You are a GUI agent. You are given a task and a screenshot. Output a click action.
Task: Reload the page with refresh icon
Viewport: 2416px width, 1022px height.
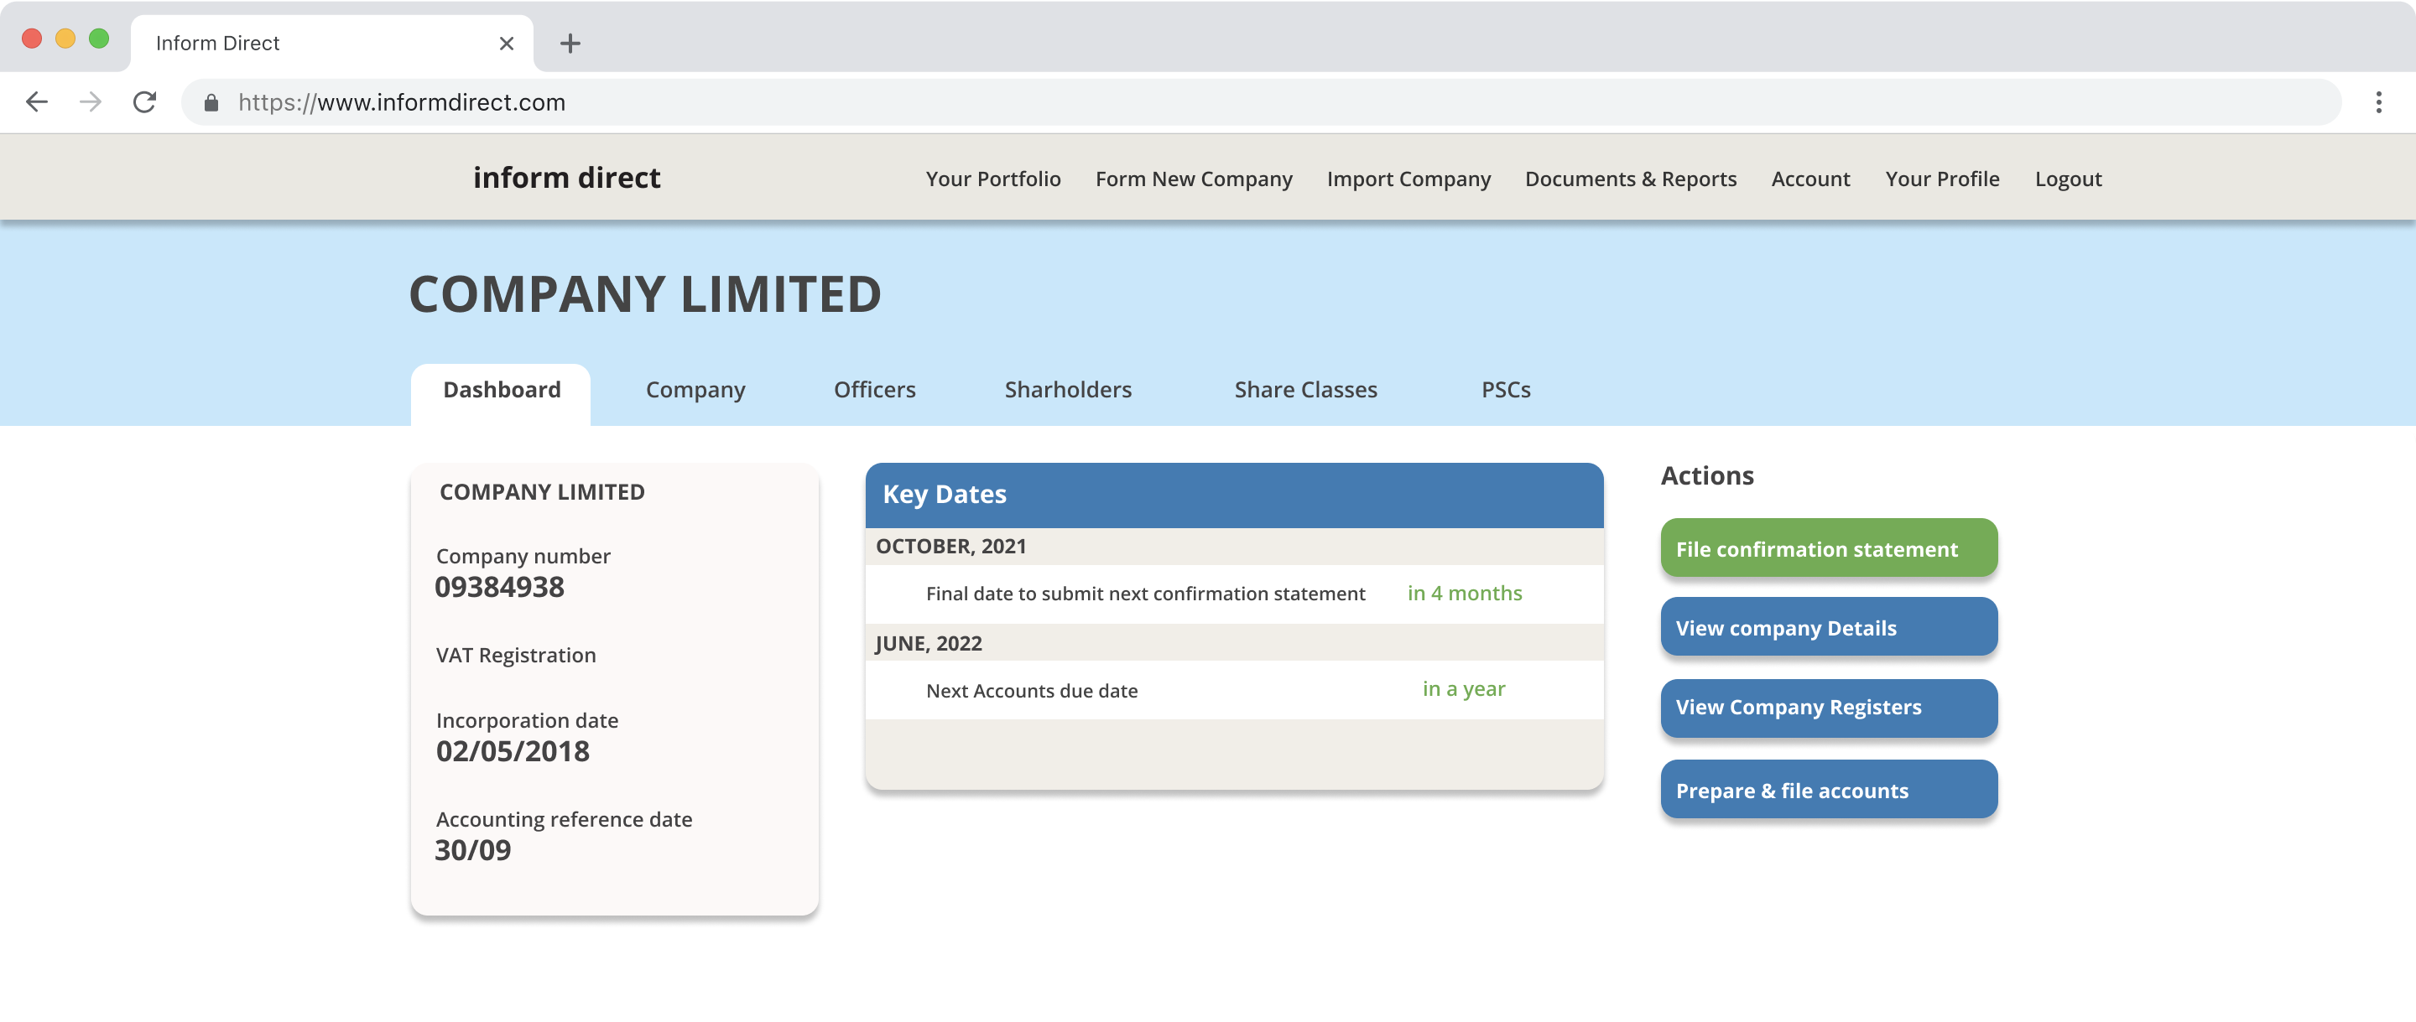[144, 102]
